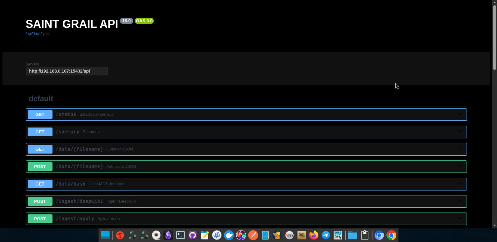Expand the GET /status endpoint chevron
The height and width of the screenshot is (242, 497).
[460, 114]
